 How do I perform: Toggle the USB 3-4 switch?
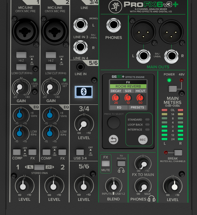(x=80, y=152)
